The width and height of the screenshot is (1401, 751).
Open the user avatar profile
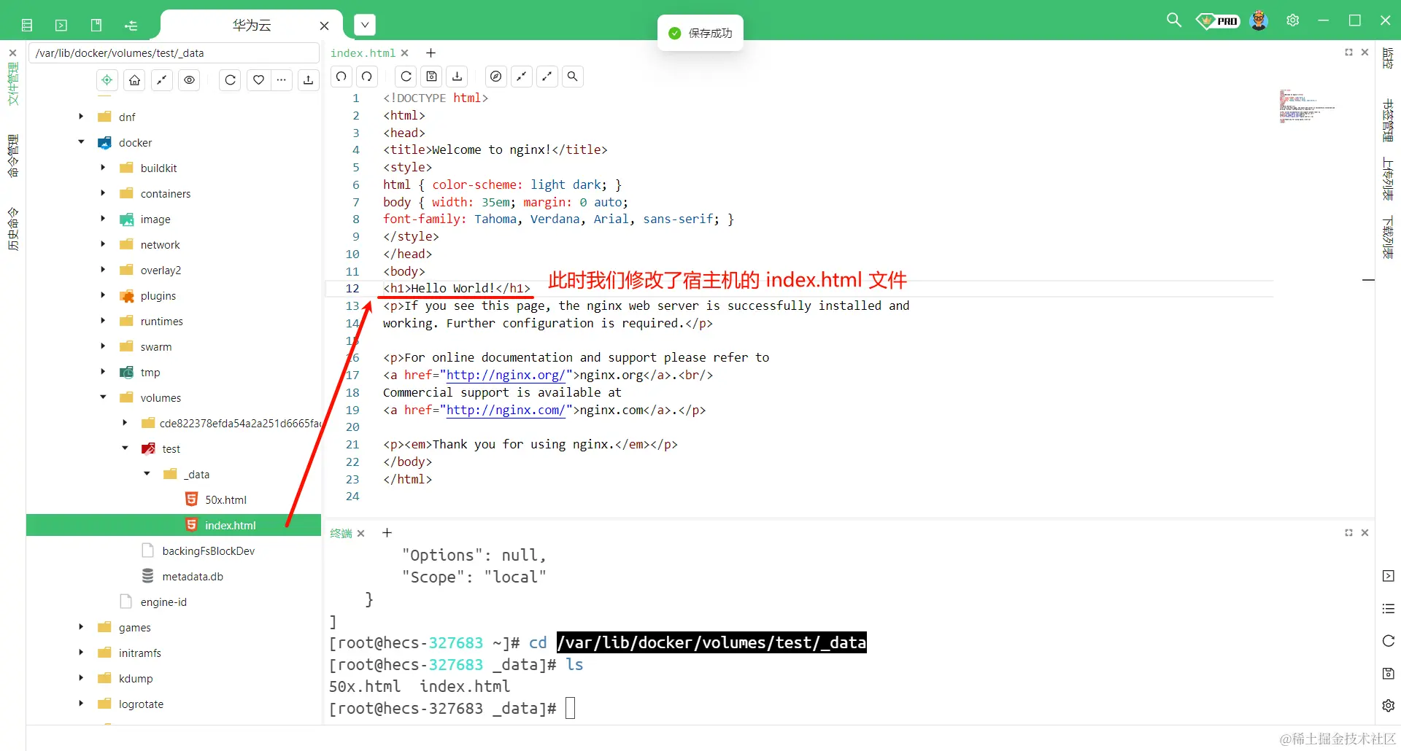tap(1259, 20)
